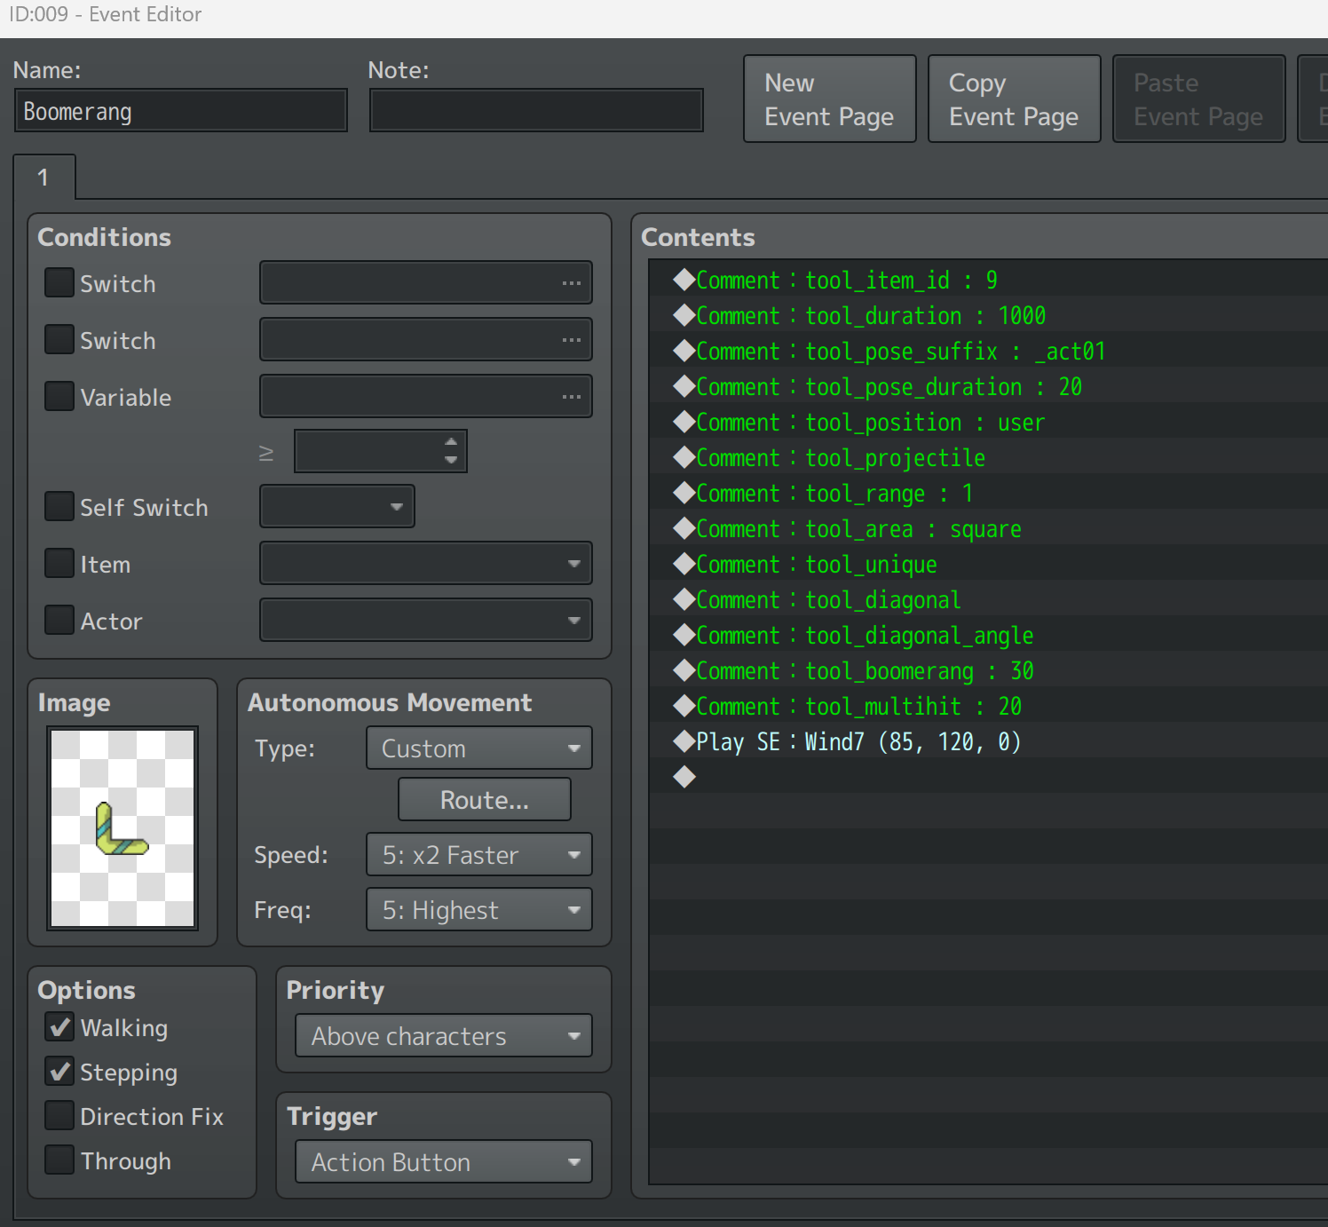This screenshot has width=1328, height=1227.
Task: Check the first Switch condition checkbox
Action: click(59, 283)
